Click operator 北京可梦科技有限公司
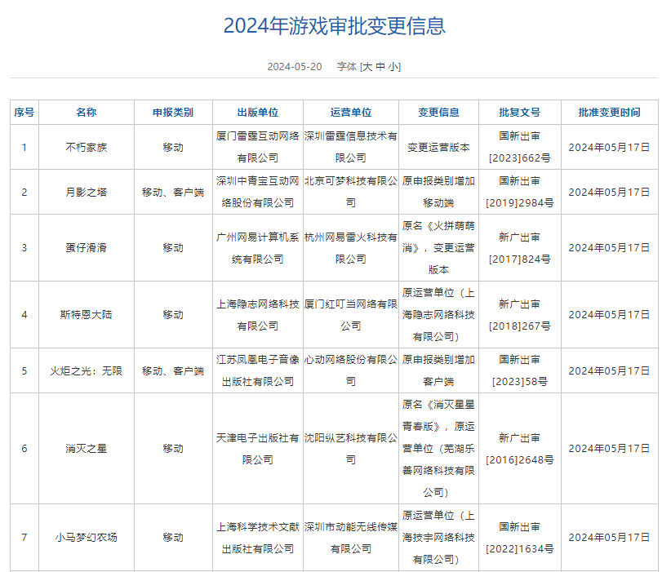The image size is (671, 572). pos(351,192)
